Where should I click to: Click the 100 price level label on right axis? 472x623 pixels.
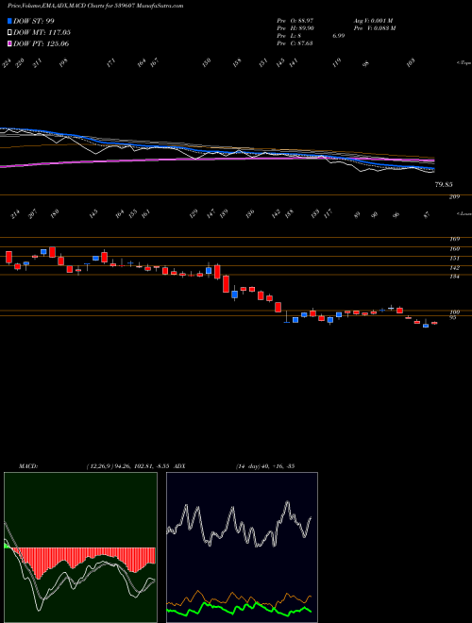[454, 312]
